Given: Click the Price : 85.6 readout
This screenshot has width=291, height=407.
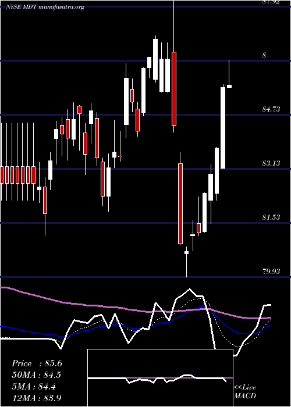Looking at the screenshot, I should coord(37,363).
